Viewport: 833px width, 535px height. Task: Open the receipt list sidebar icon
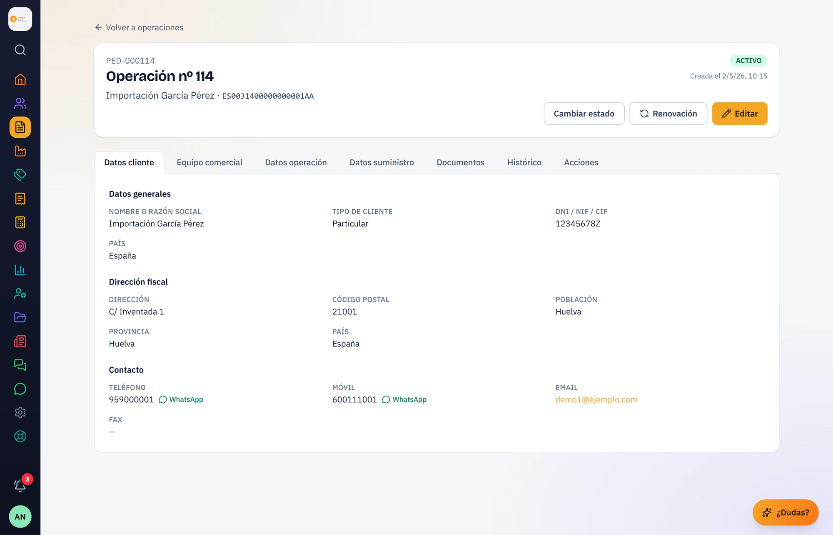point(20,198)
